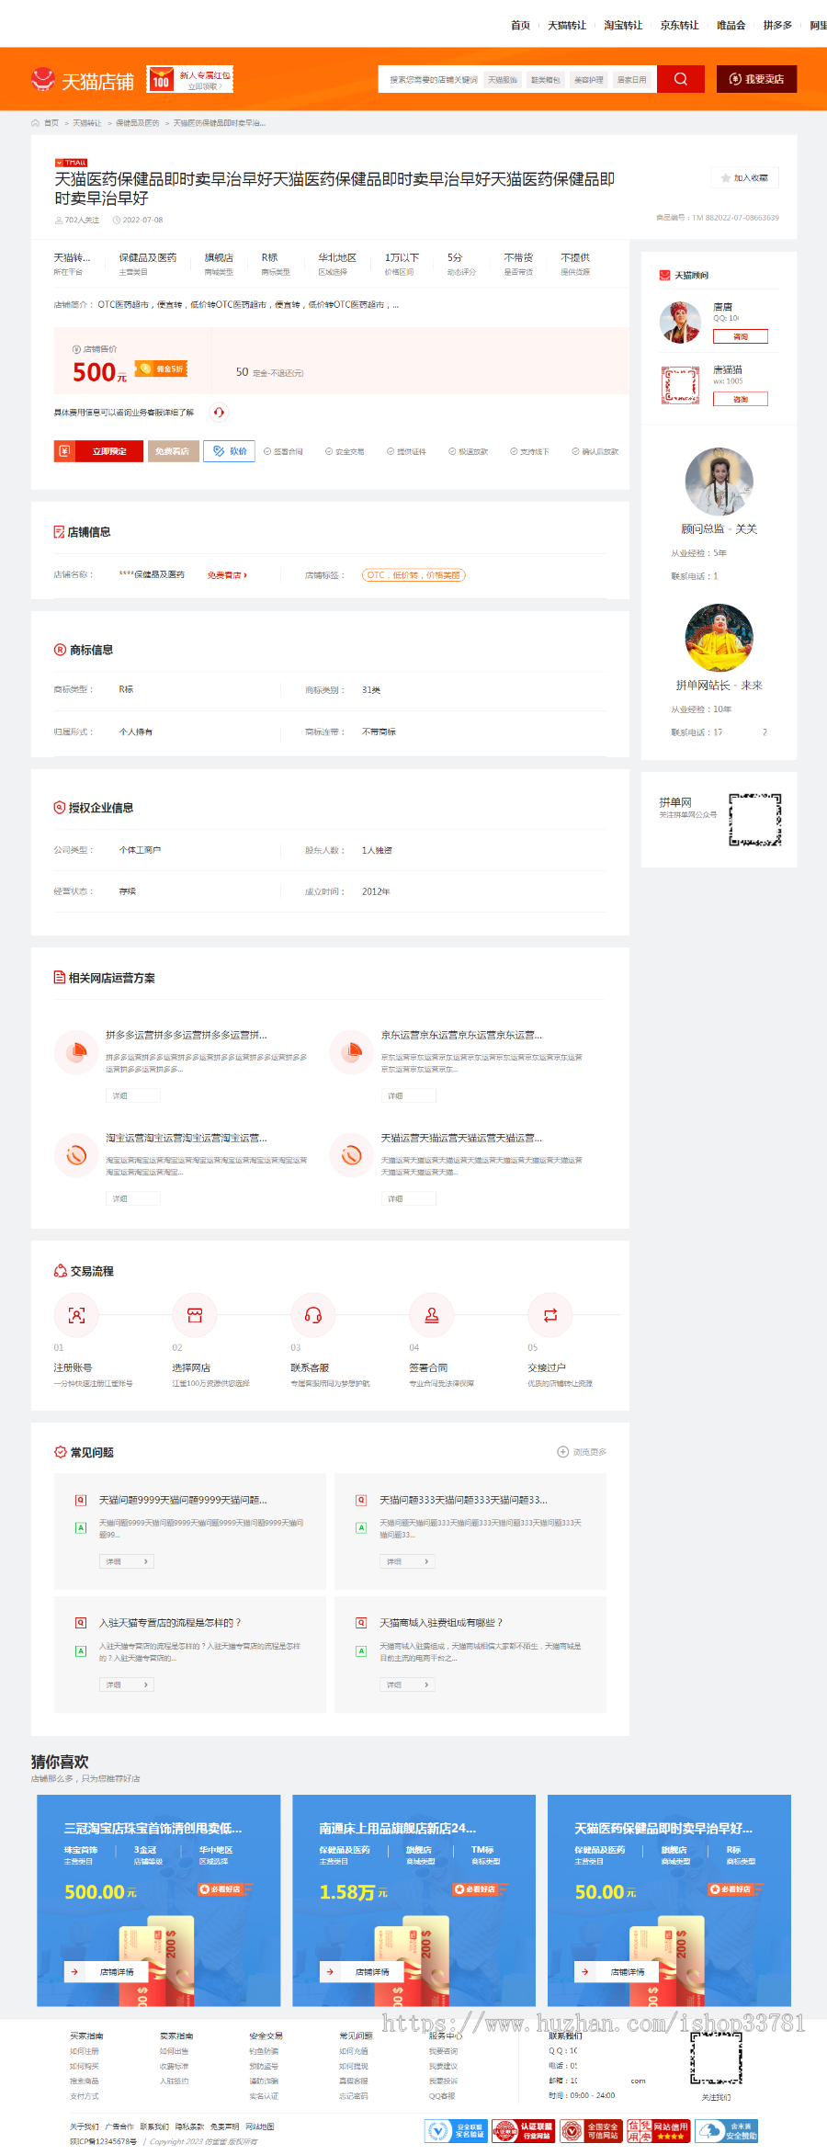Click the 免费看店 link in 店铺信息
Screen dimensions: 827x2155
click(x=227, y=575)
